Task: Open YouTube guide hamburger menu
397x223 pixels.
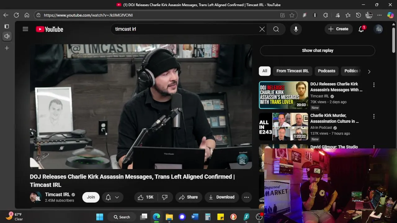Action: click(25, 29)
